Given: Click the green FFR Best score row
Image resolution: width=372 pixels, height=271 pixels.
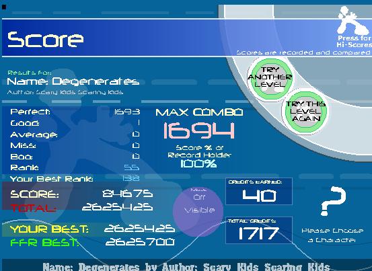Looking at the screenshot, I should point(93,242).
